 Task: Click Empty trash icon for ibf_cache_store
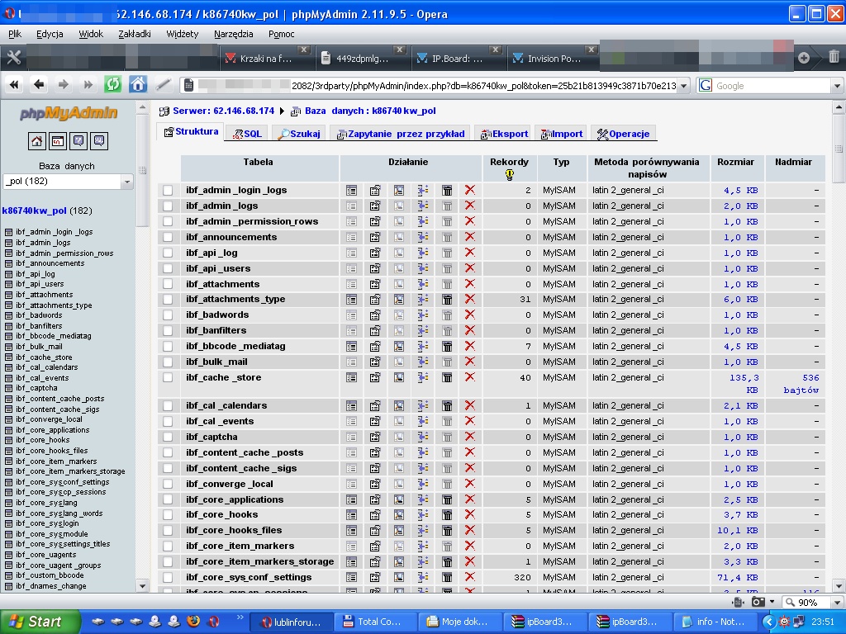click(447, 377)
